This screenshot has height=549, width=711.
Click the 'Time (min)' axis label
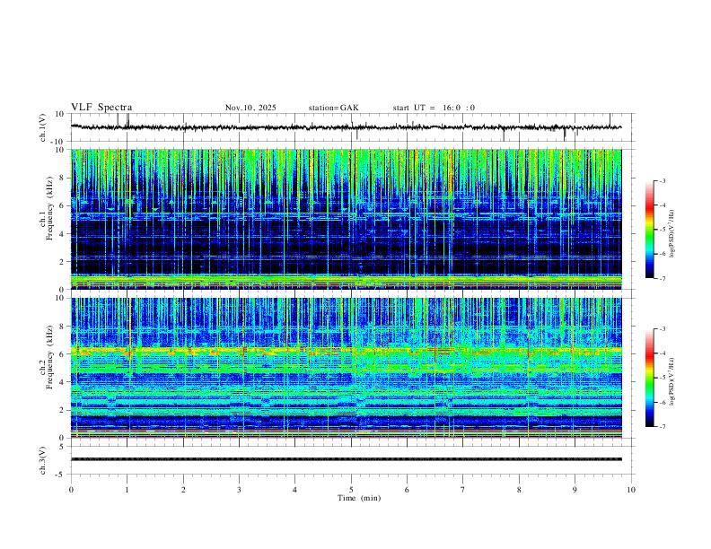click(359, 498)
